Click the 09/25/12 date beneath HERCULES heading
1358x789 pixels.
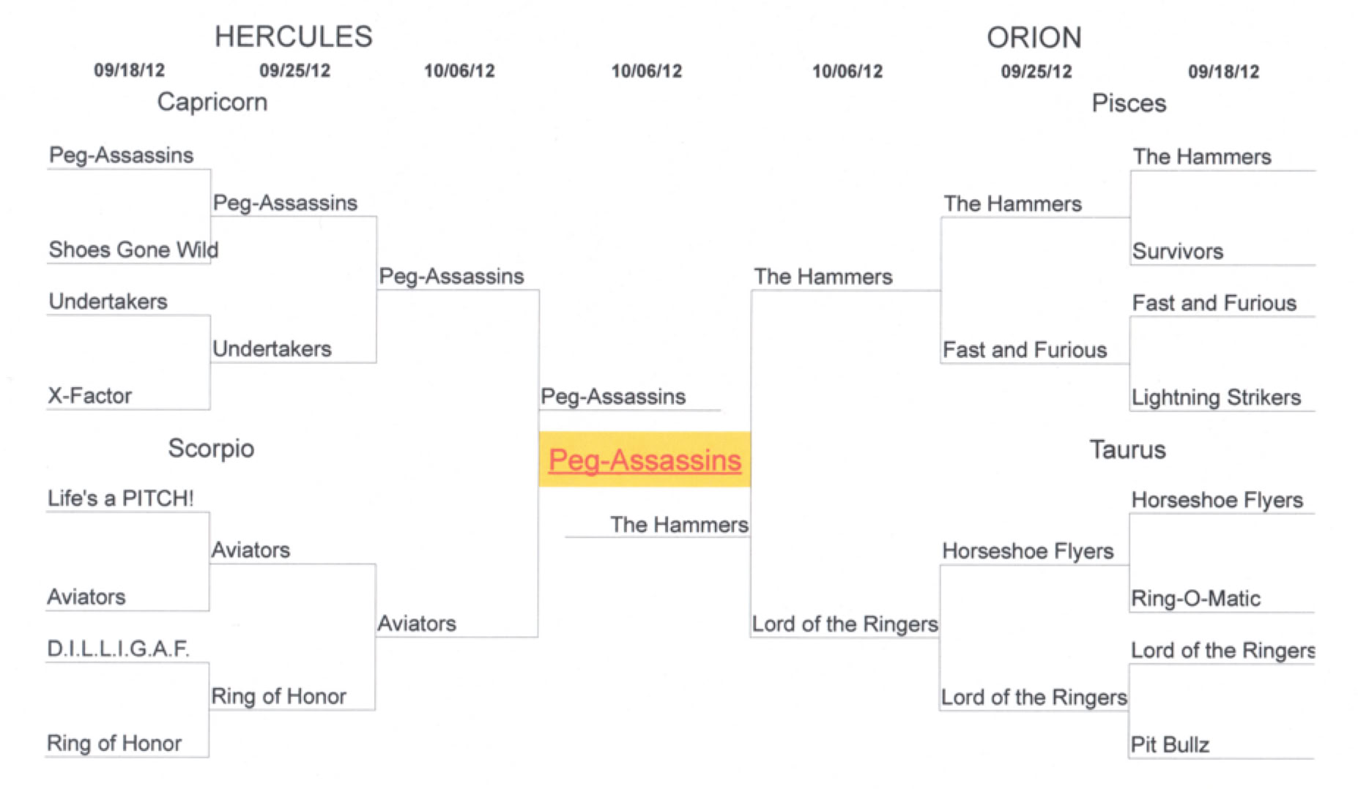[294, 70]
